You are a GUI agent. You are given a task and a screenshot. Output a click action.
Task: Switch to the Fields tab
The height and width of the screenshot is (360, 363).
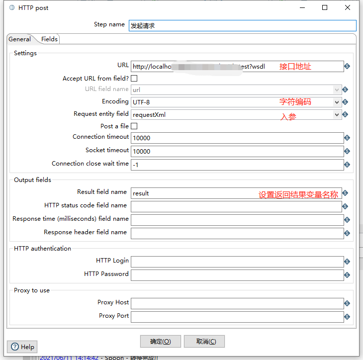(49, 39)
